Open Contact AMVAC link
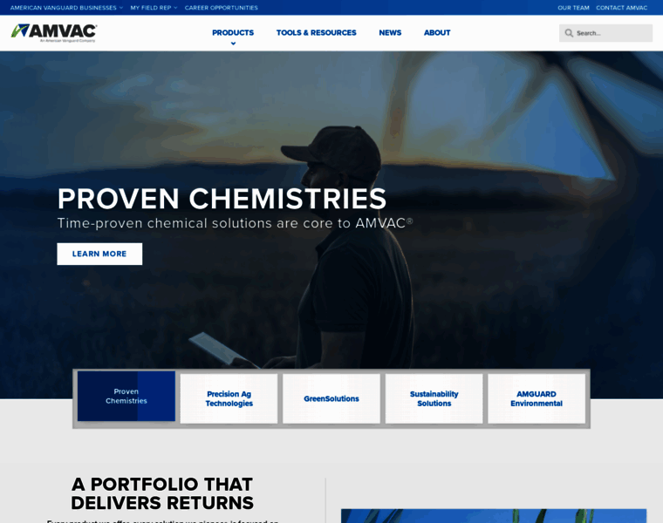The width and height of the screenshot is (663, 523). click(621, 8)
